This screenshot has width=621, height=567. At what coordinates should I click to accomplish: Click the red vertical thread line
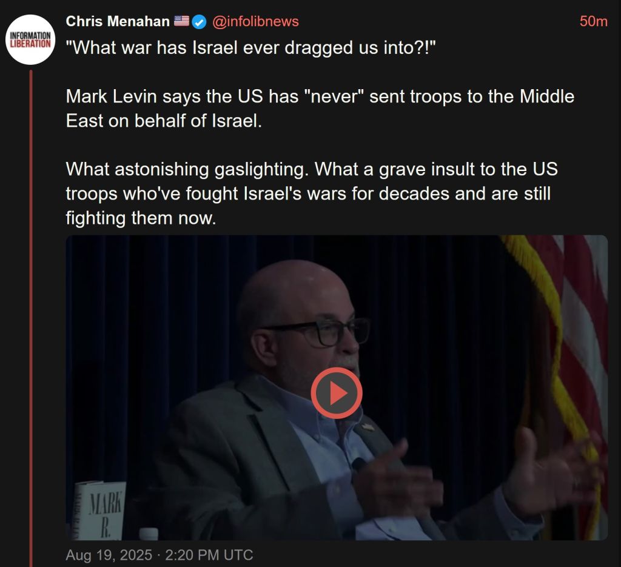pos(31,318)
